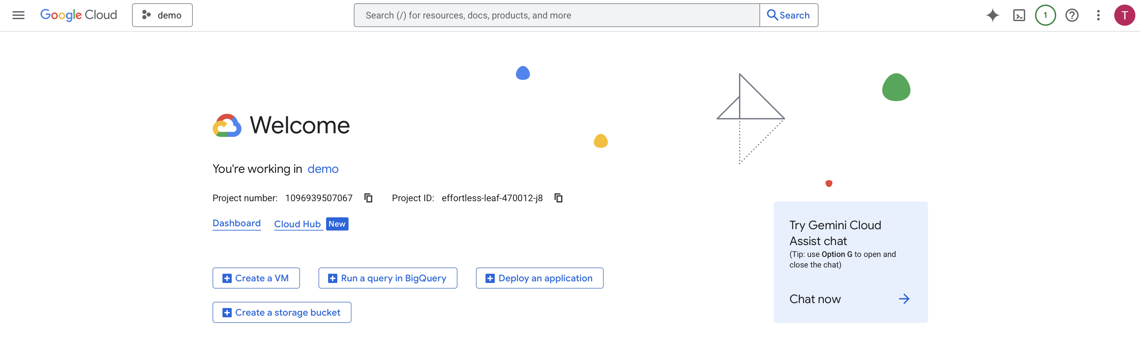The height and width of the screenshot is (343, 1140).
Task: Click the Create a VM button
Action: pos(256,278)
